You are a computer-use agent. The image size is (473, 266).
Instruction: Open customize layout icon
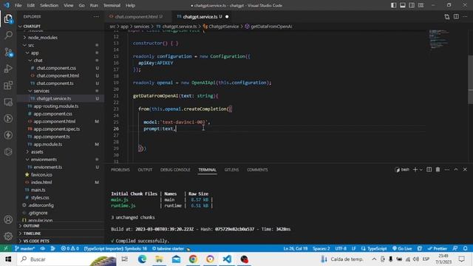tap(421, 5)
